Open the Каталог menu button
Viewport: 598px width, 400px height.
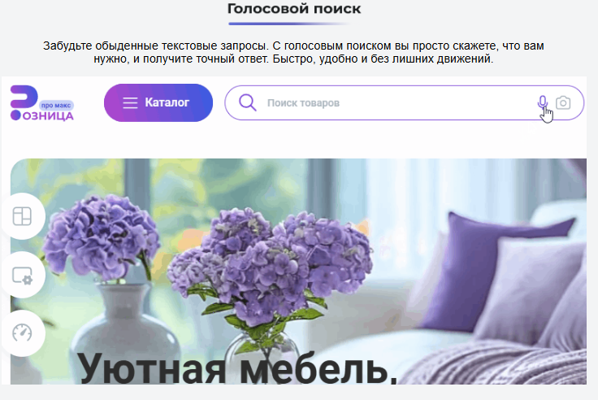158,102
